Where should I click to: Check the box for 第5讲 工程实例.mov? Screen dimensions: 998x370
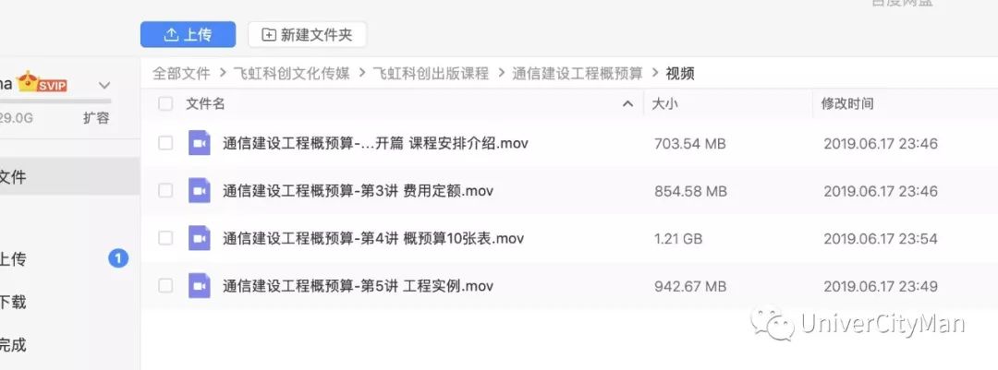point(165,286)
